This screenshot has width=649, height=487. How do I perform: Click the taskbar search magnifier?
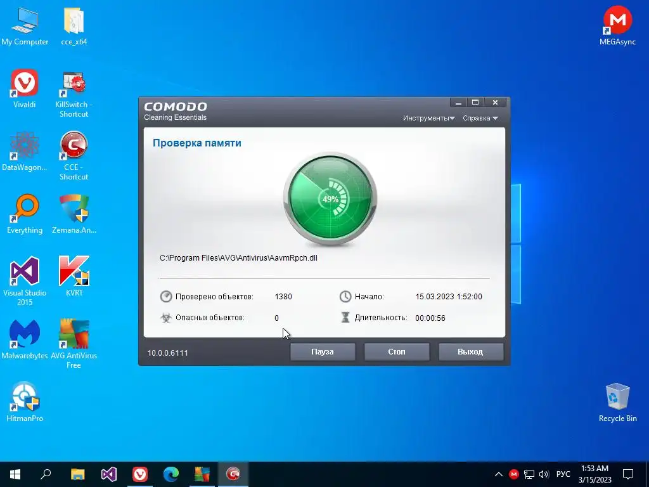46,474
